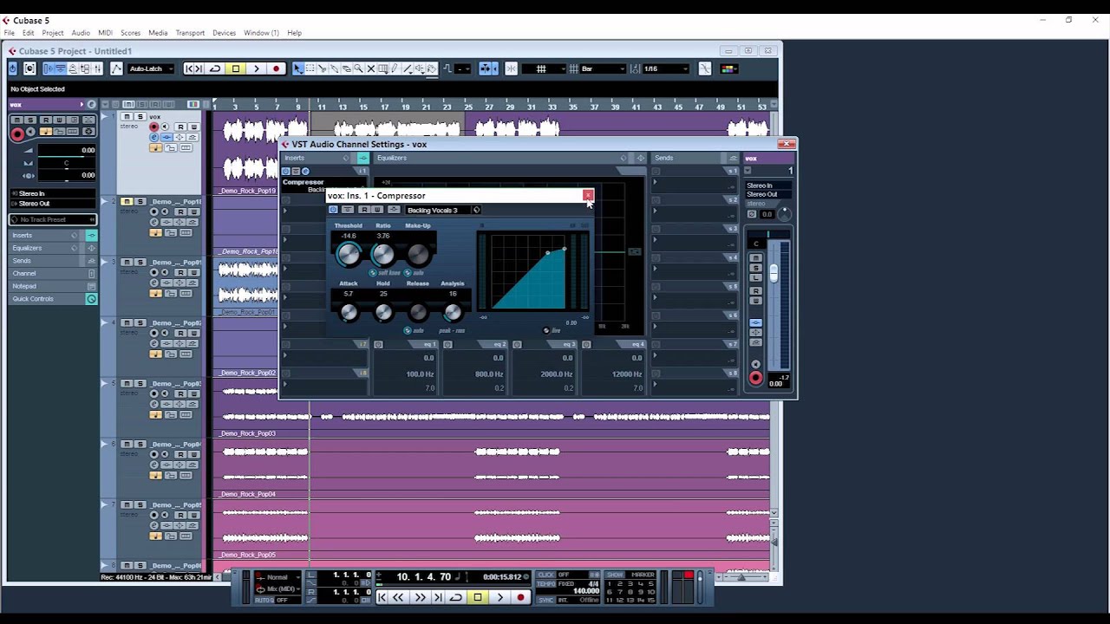Toggle the toolbar Cycle loop button
The image size is (1110, 624).
214,68
